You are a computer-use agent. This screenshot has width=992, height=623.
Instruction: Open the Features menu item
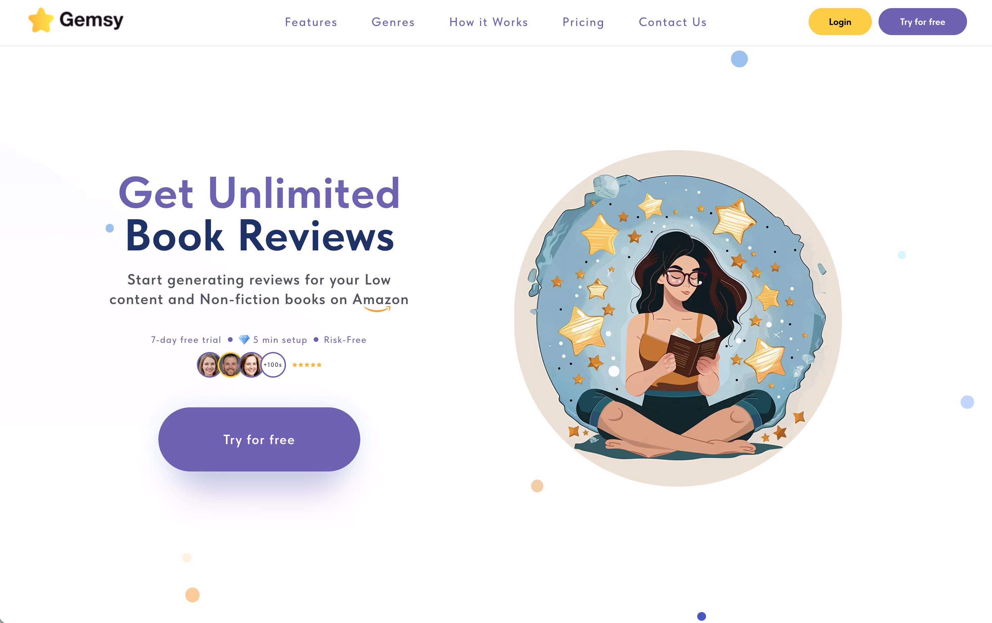[311, 22]
